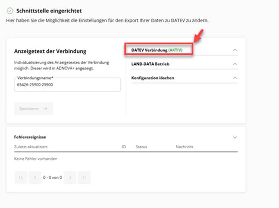This screenshot has height=208, width=279.
Task: Collapse the DATEV Verbindung section chevron
Action: (235, 50)
